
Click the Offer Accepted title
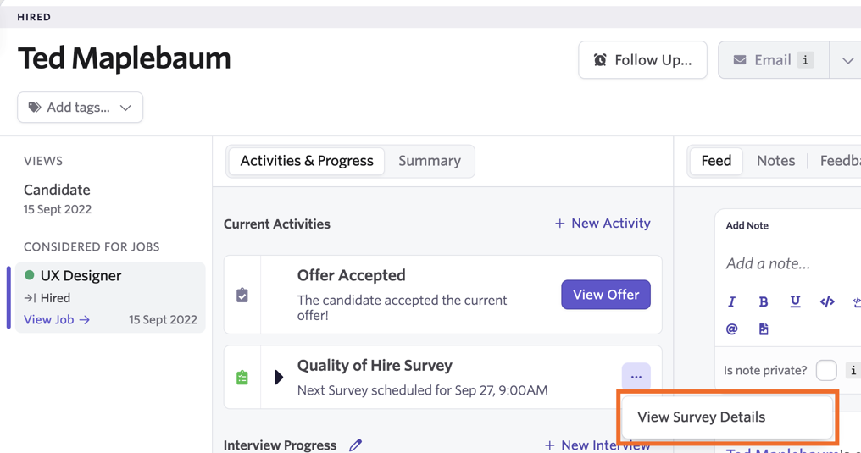(352, 275)
